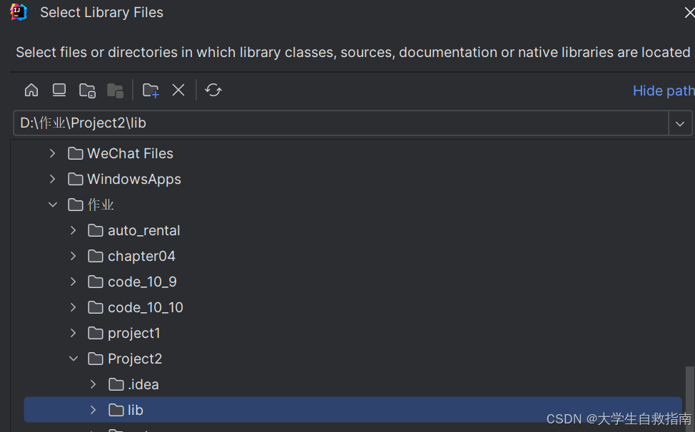Screen dimensions: 695x432
Task: Click the grayed module directory icon
Action: pyautogui.click(x=116, y=91)
